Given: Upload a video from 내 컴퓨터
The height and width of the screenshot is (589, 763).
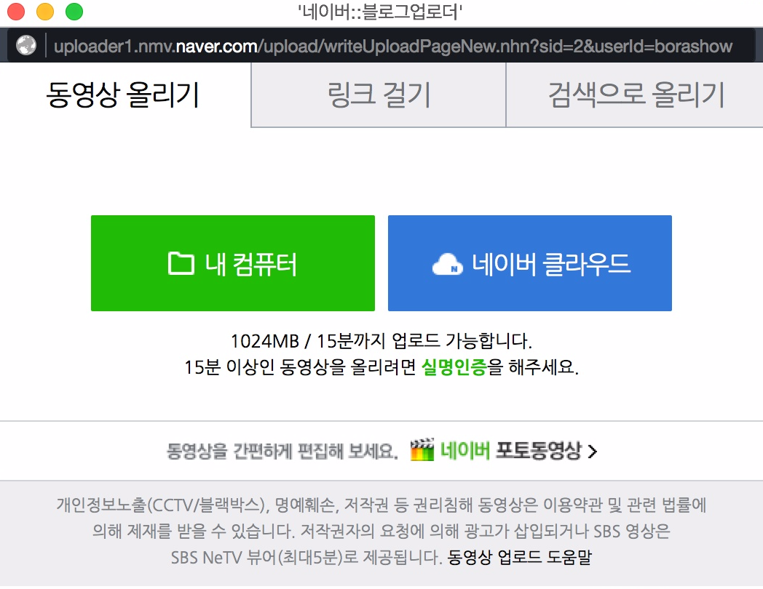Looking at the screenshot, I should [233, 263].
